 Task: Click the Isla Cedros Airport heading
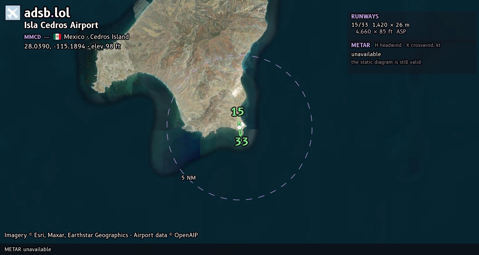[x=61, y=25]
